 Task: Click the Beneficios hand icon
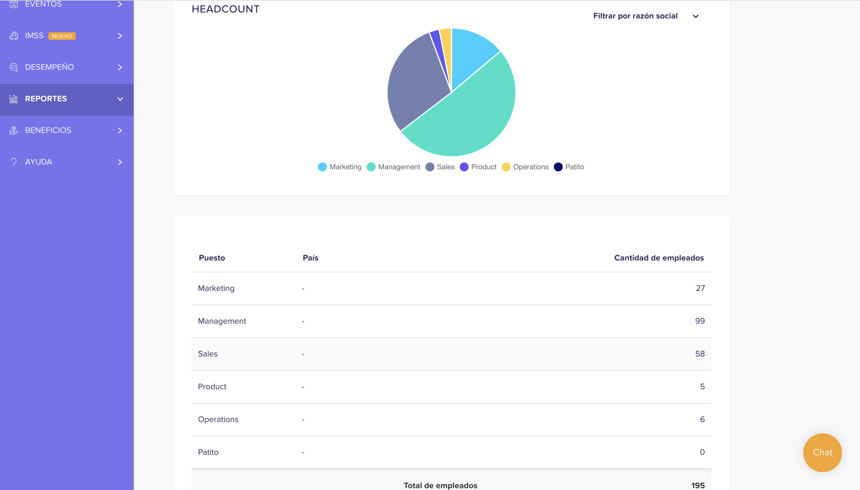[13, 130]
